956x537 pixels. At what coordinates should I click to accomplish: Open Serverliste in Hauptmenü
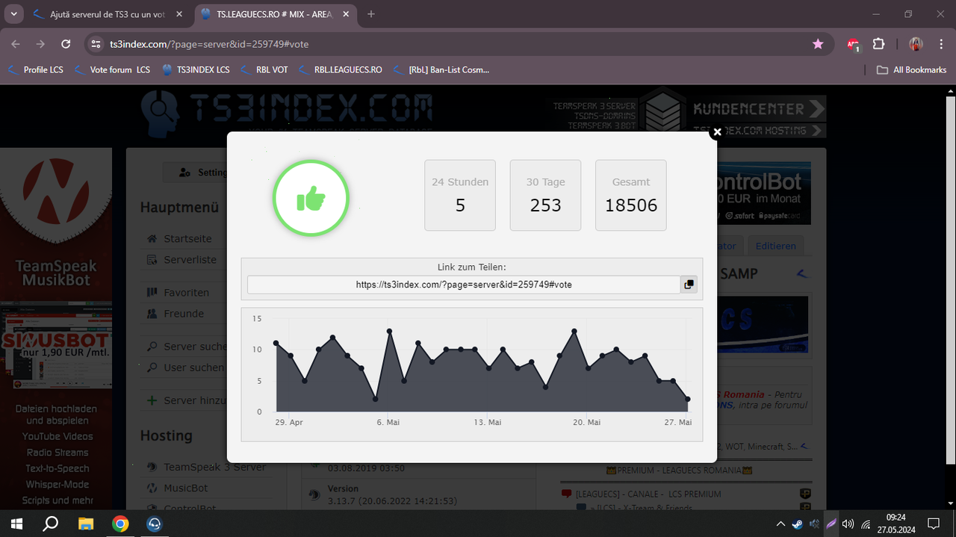coord(190,260)
